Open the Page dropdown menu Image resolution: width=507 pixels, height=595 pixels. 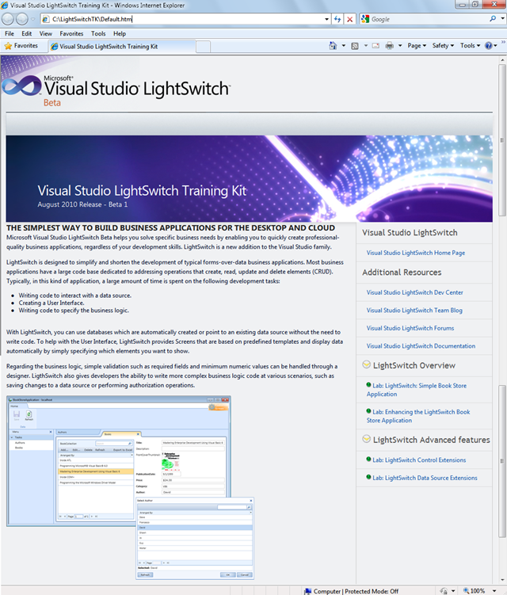(x=417, y=45)
